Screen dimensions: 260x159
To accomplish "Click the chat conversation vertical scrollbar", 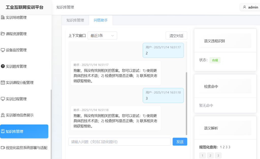I will click(187, 102).
